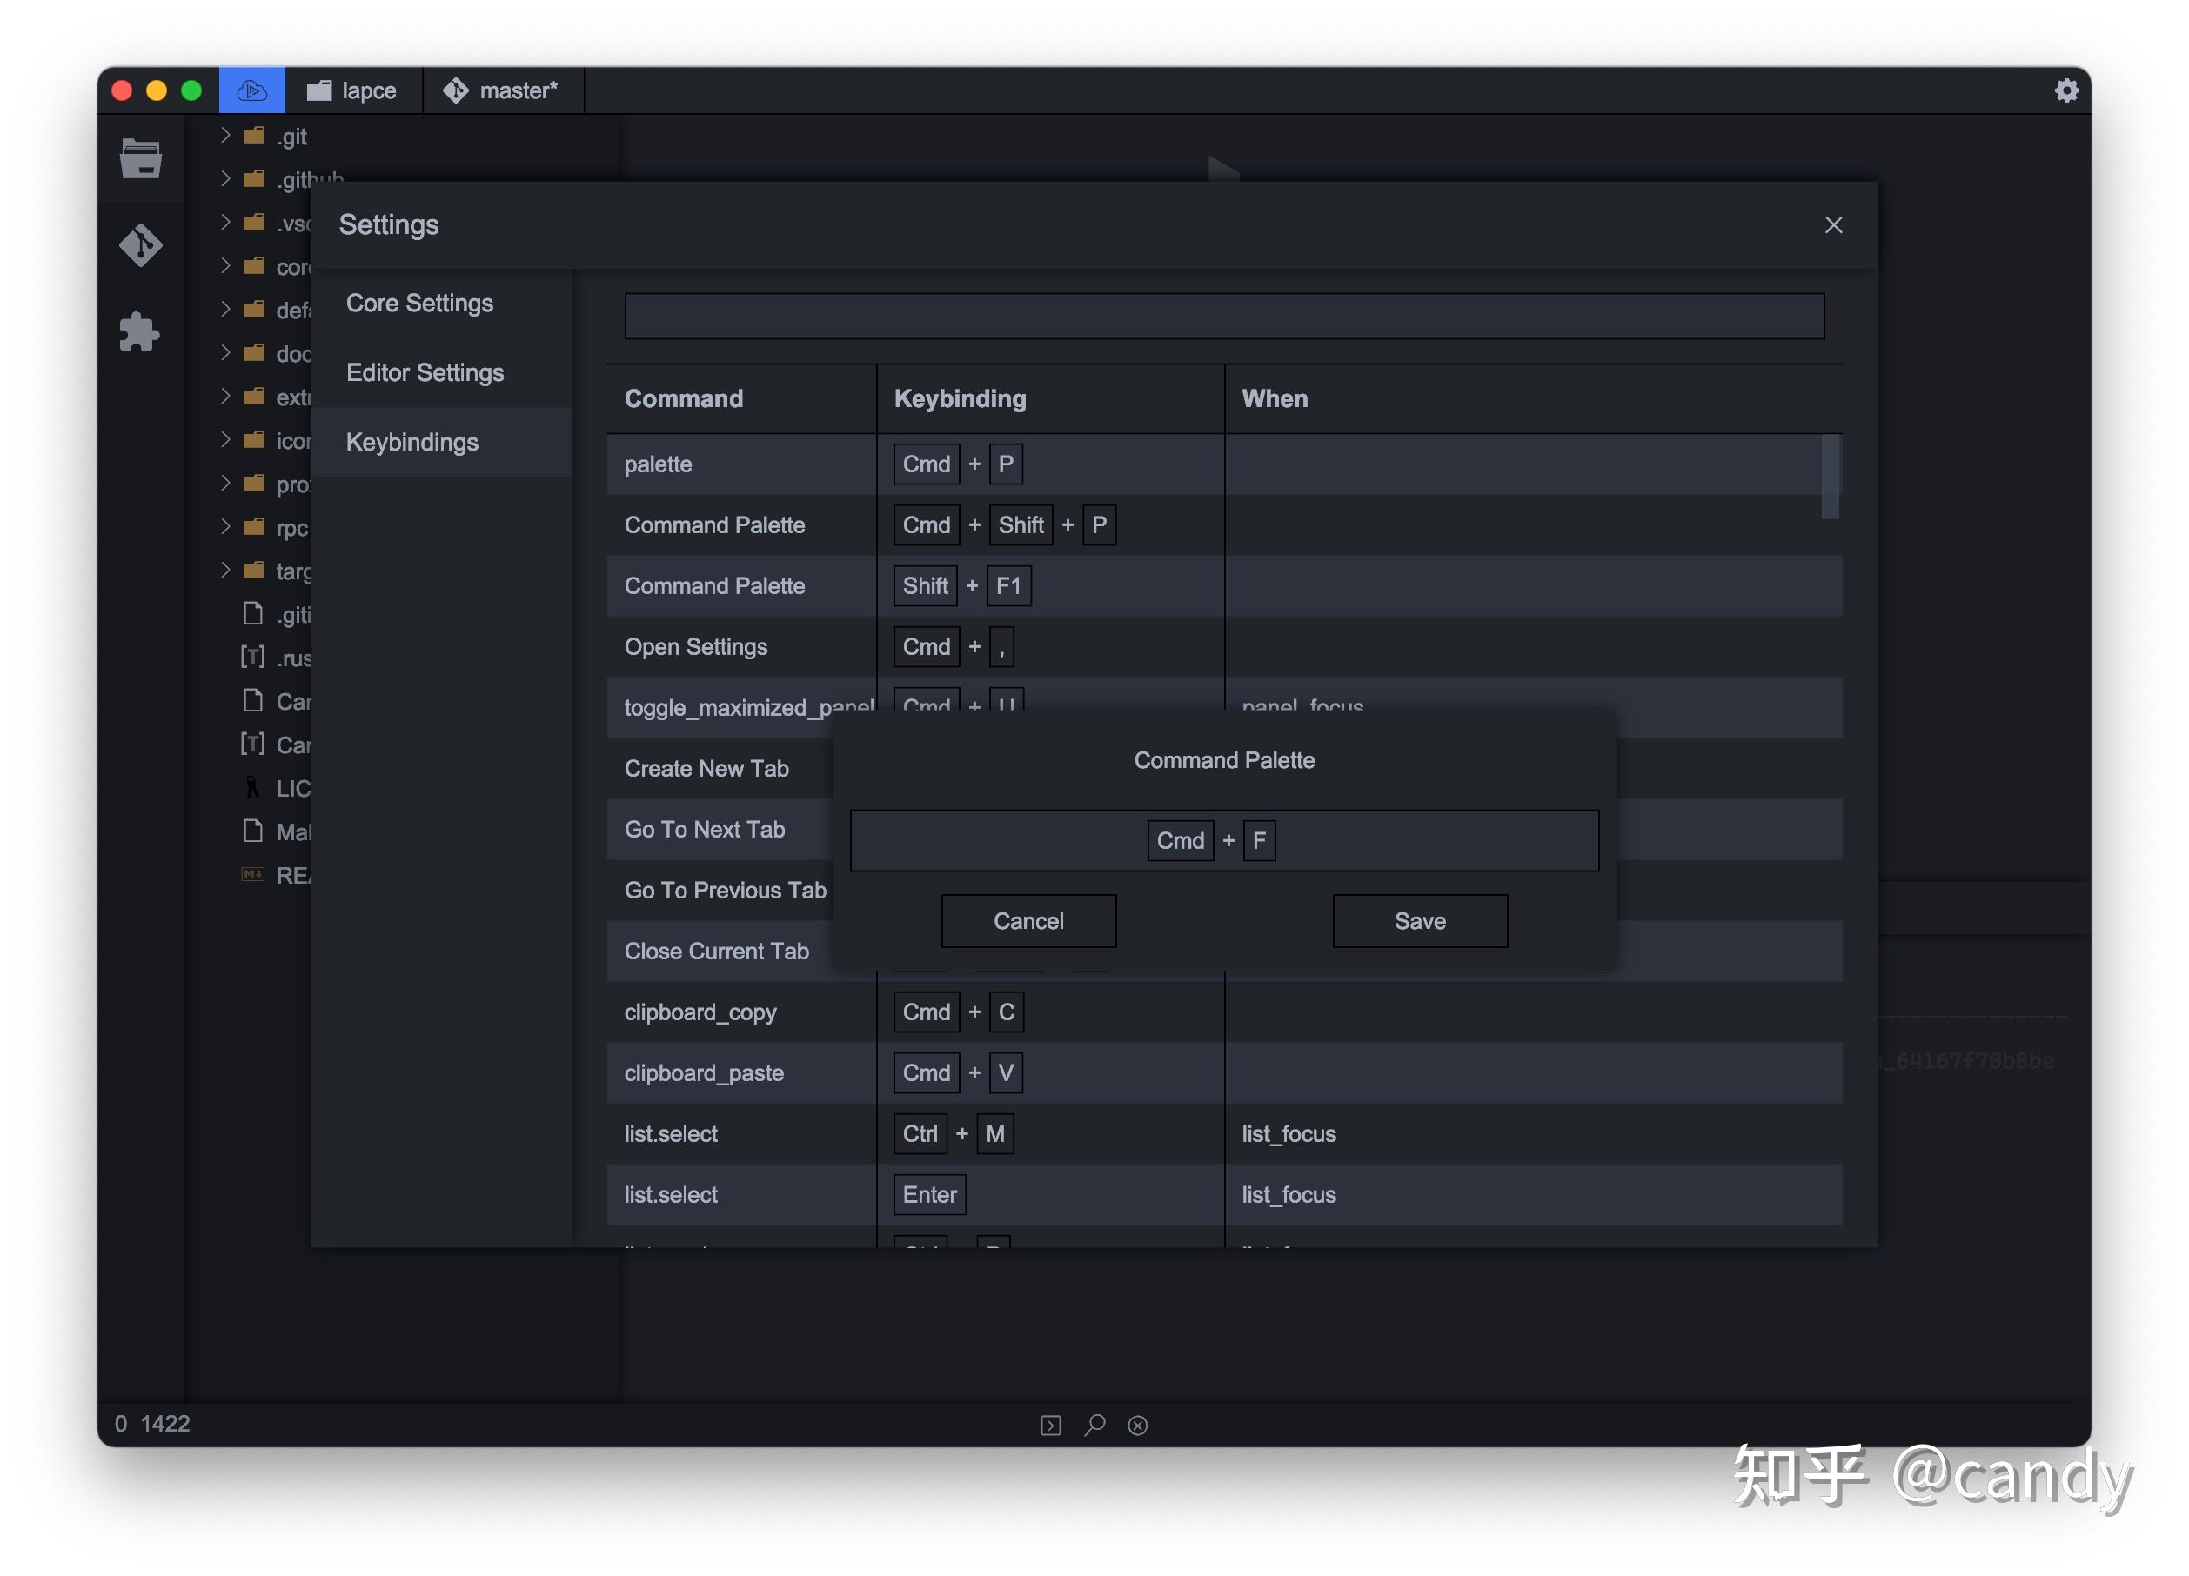2189x1576 pixels.
Task: Focus the keybindings search input field
Action: [x=1223, y=317]
